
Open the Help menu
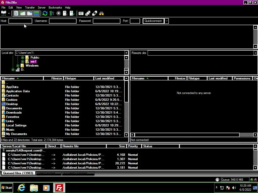(x=68, y=8)
